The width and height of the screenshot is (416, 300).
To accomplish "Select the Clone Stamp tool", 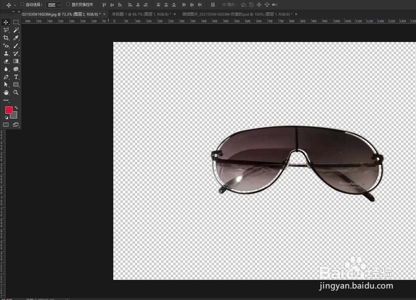I will (x=6, y=53).
